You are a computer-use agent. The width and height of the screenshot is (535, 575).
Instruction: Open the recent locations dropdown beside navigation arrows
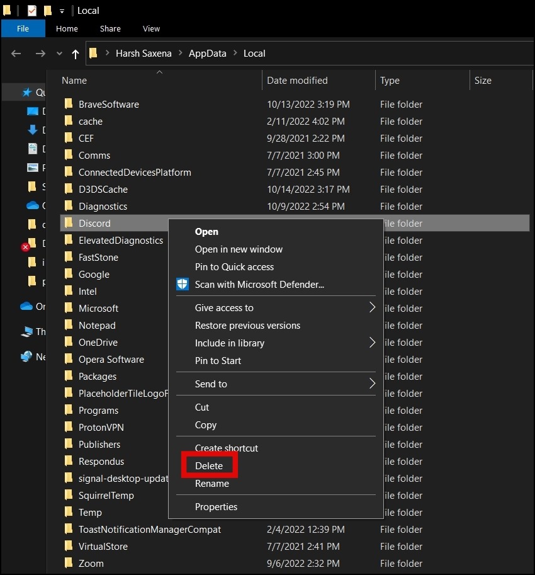pos(59,54)
